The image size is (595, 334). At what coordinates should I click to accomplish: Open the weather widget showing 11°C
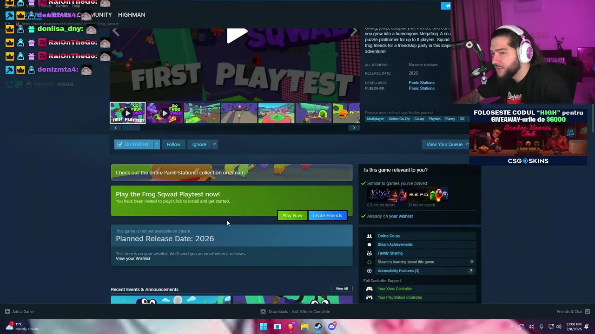tap(22, 327)
